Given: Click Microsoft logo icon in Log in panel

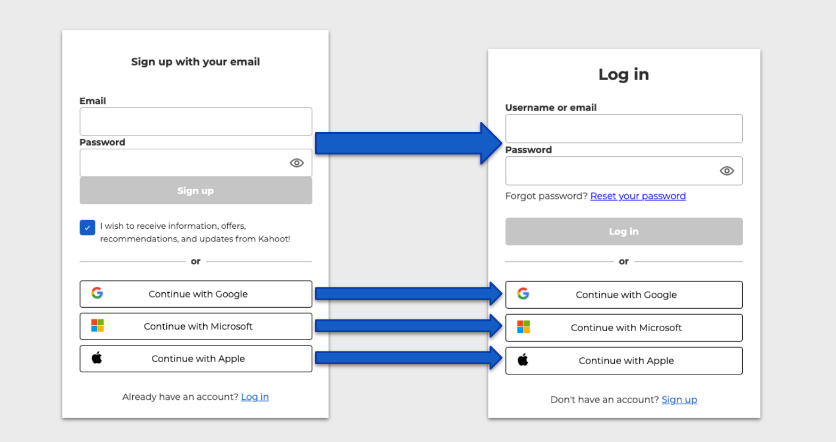Looking at the screenshot, I should pos(524,327).
